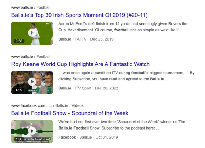Open Balls.ie's Top 30 Irish Sports Moment link

point(79,15)
